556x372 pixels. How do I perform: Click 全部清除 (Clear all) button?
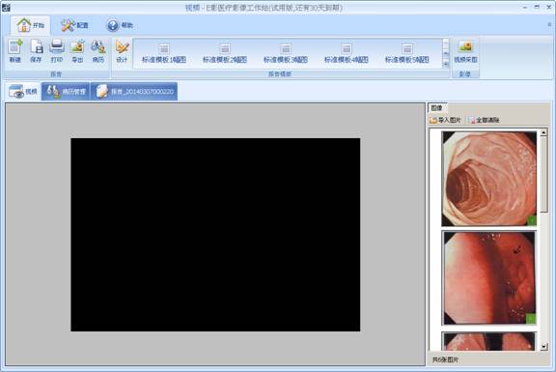pyautogui.click(x=484, y=120)
